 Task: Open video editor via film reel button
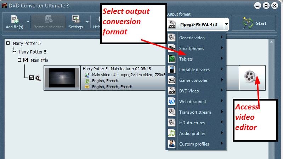pyautogui.click(x=252, y=78)
